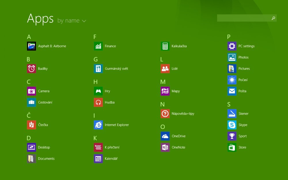Expand the 'by name' sort dropdown
Image resolution: width=288 pixels, height=180 pixels.
69,21
